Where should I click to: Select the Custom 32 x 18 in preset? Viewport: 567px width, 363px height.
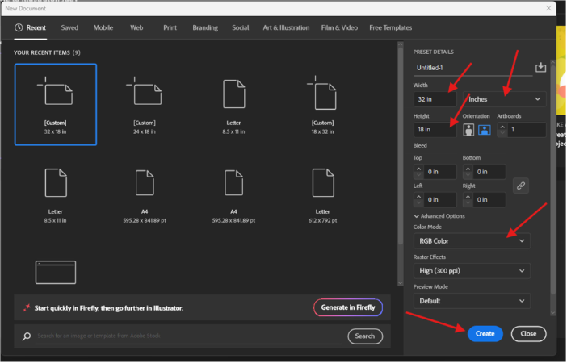pyautogui.click(x=56, y=104)
